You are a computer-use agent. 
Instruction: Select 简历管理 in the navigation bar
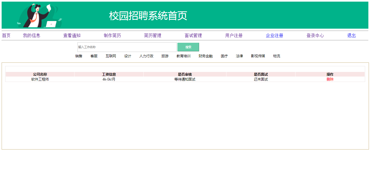pos(152,36)
